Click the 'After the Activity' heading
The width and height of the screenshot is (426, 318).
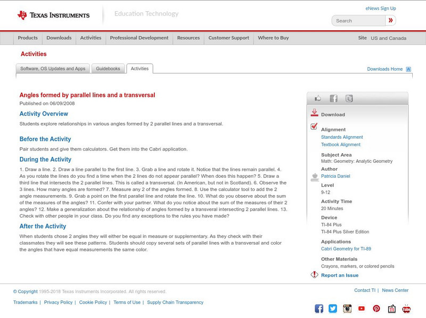(43, 227)
